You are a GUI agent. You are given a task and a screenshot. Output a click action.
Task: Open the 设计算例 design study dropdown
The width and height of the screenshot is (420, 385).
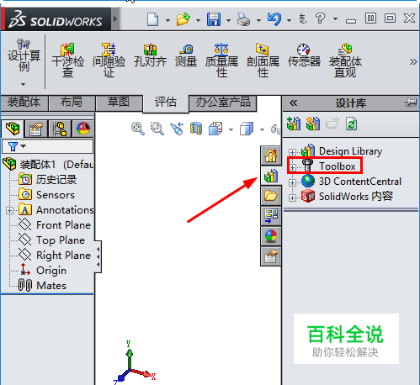[x=24, y=84]
